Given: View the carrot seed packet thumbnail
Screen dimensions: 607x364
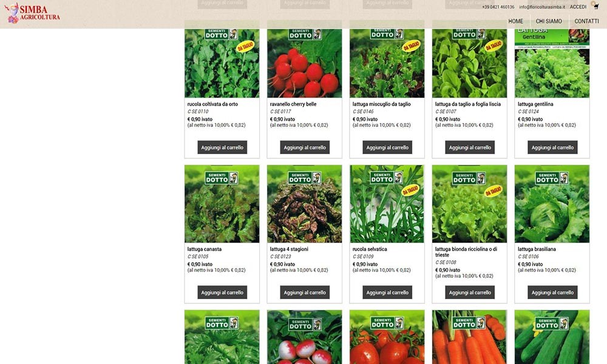Looking at the screenshot, I should (470, 337).
